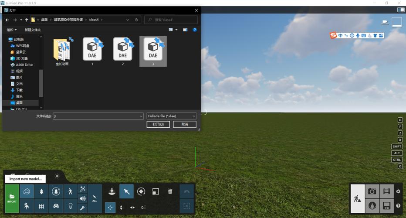Click the green Import model button
This screenshot has height=218, width=406.
point(12,198)
